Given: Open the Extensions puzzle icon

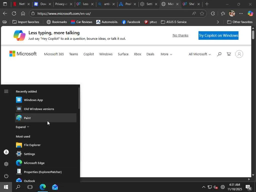Looking at the screenshot, I should 213,13.
